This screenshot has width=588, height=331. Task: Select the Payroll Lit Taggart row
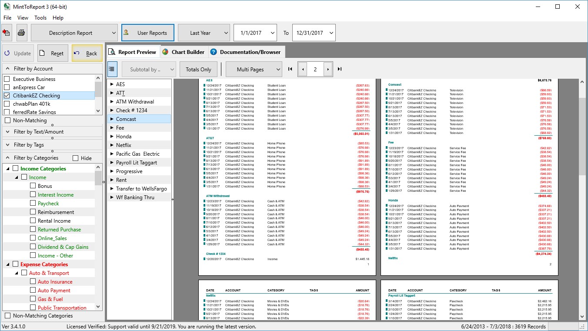(139, 162)
